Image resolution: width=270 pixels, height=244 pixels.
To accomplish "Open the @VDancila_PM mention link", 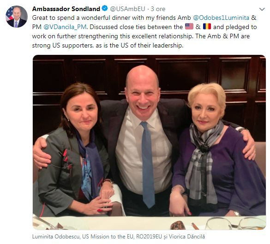I will (x=65, y=27).
